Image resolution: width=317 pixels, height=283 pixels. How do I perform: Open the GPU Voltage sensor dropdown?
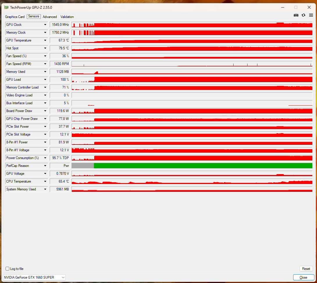pos(45,174)
